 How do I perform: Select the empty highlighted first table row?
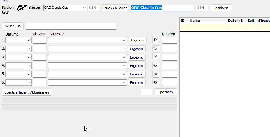pyautogui.click(x=224, y=28)
